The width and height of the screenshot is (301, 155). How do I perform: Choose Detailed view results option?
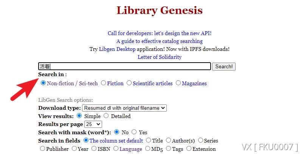point(106,116)
